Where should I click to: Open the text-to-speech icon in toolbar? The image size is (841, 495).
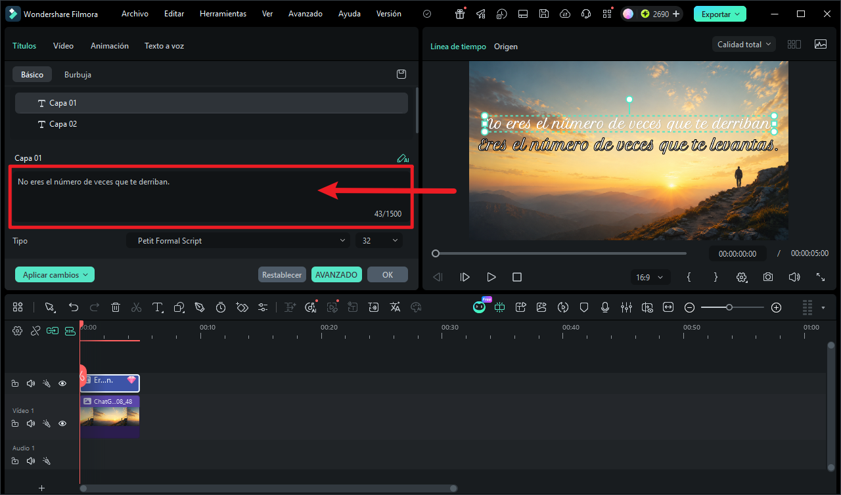pyautogui.click(x=374, y=307)
